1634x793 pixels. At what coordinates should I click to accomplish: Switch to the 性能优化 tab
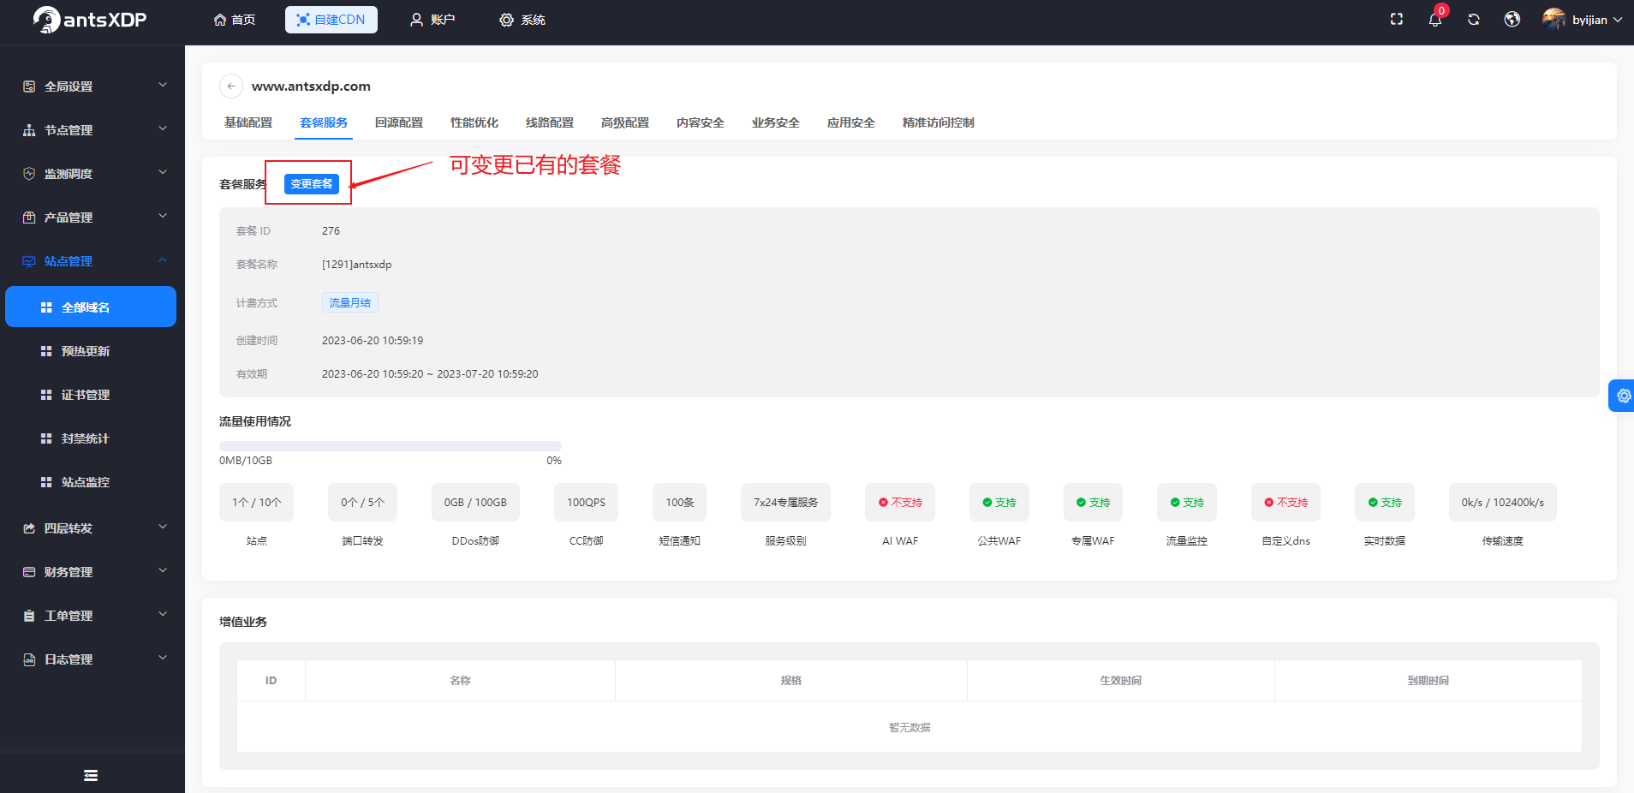(x=474, y=122)
